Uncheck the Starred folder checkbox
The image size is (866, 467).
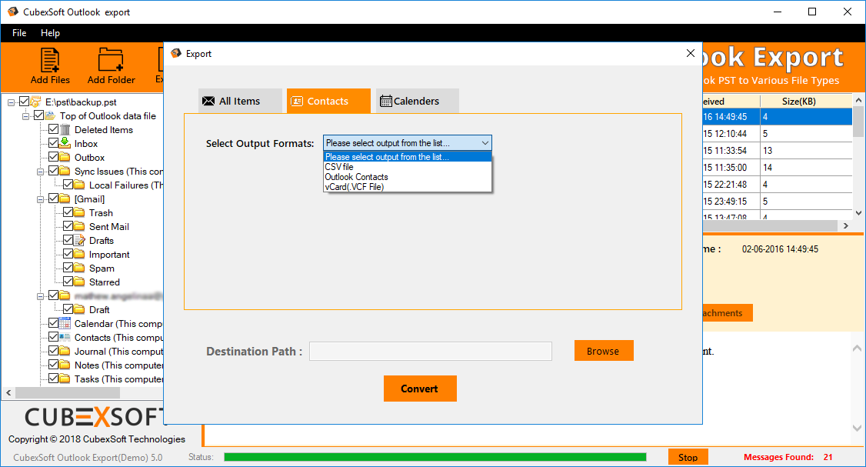[68, 282]
